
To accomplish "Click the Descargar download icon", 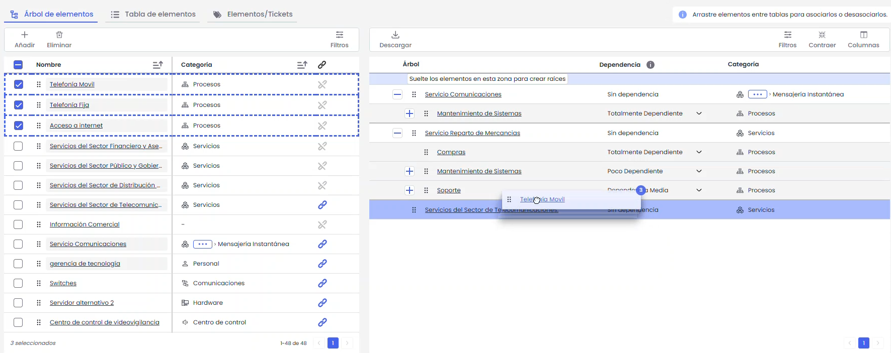I will click(x=395, y=35).
